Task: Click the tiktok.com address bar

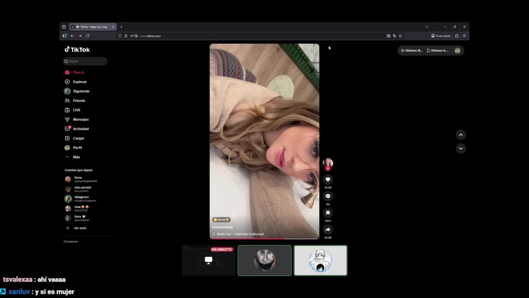Action: coord(261,36)
